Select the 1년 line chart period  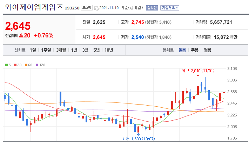click(74, 50)
